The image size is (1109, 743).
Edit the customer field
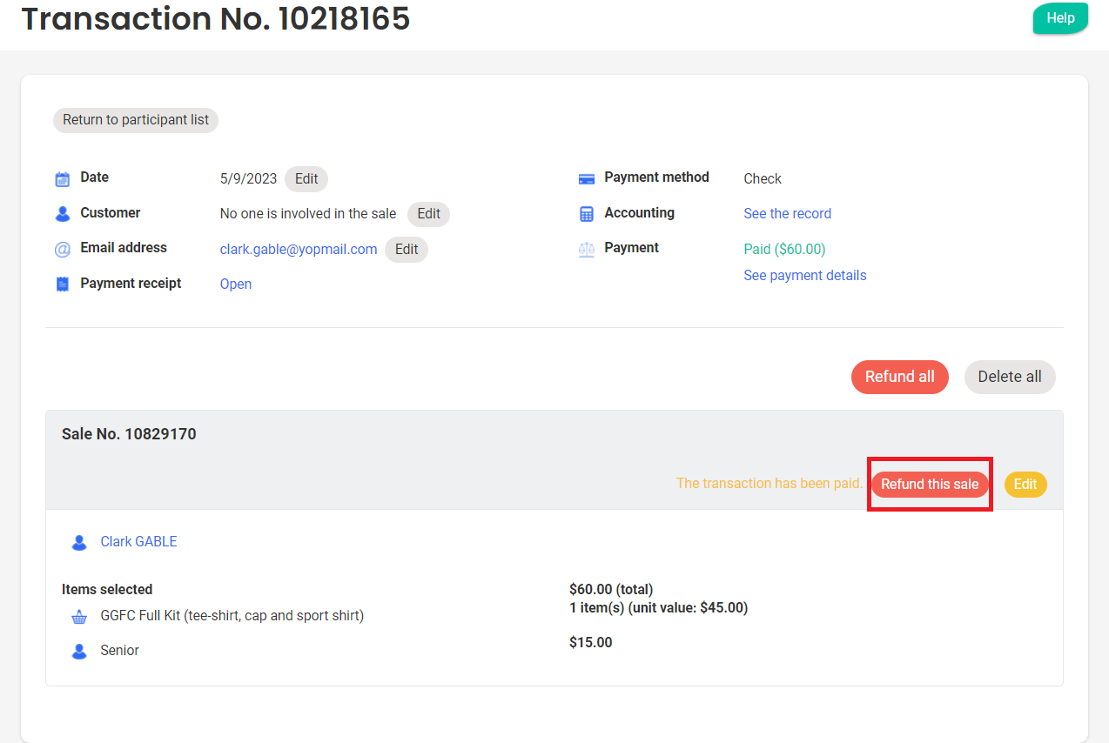click(x=428, y=214)
